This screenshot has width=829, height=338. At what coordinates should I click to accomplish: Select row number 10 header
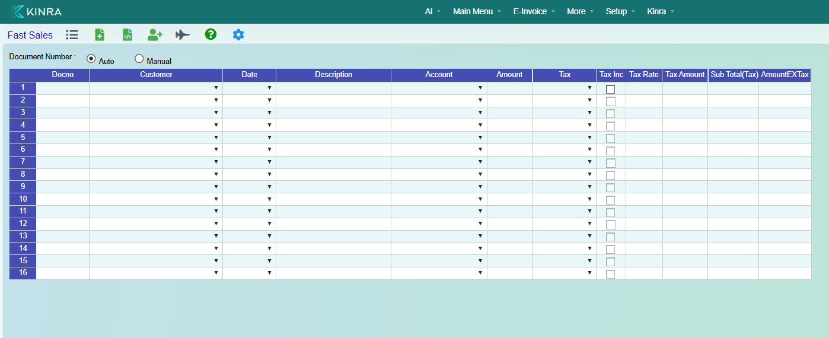click(x=23, y=199)
